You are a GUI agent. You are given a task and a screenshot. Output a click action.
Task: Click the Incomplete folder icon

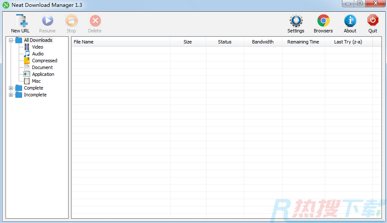[x=19, y=95]
